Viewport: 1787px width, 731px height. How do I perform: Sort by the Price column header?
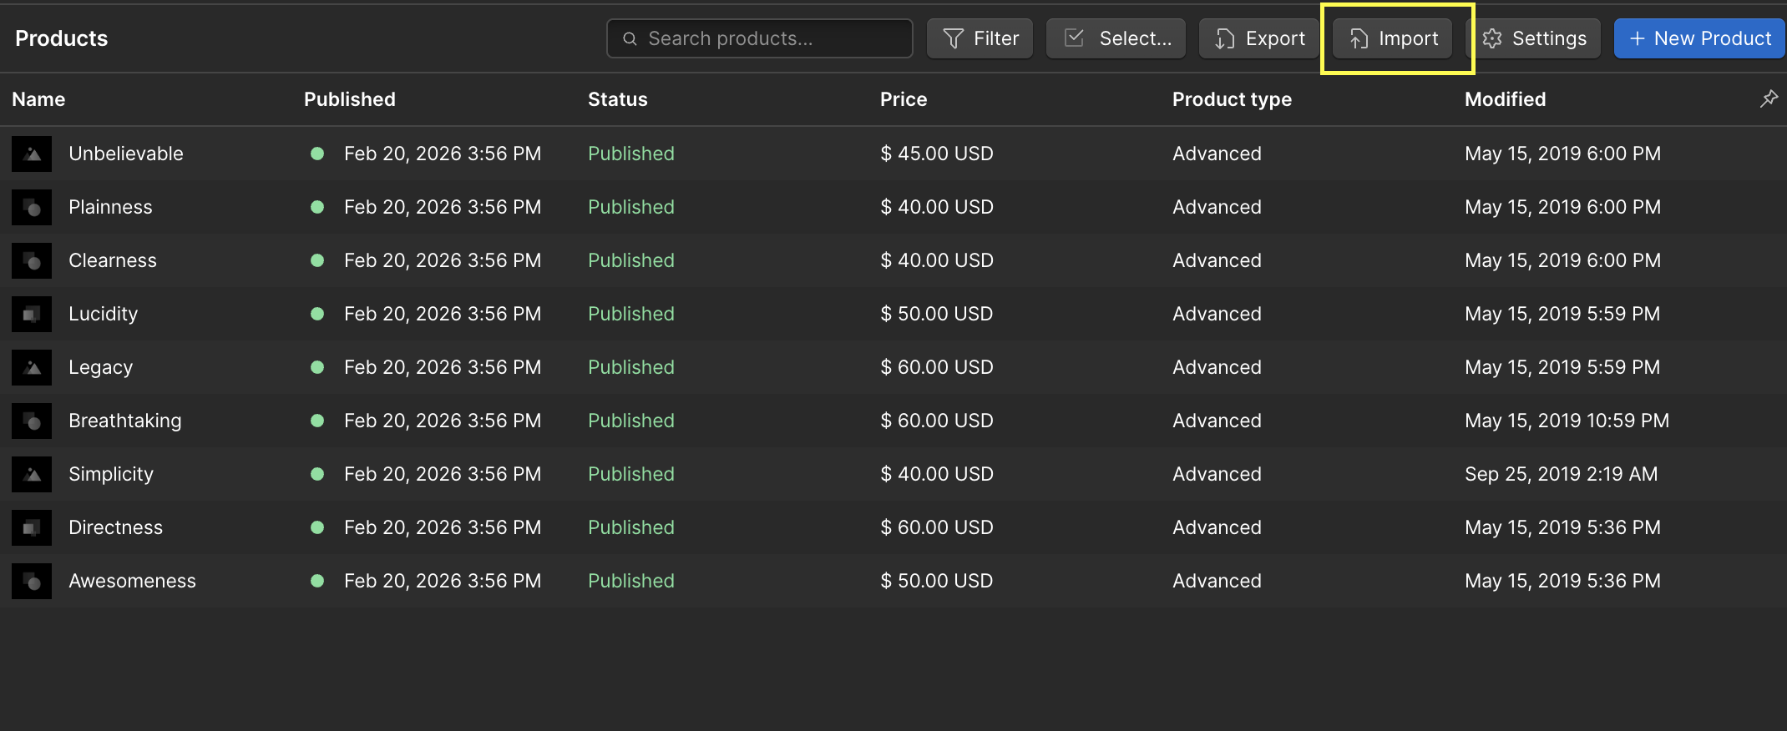[x=904, y=99]
